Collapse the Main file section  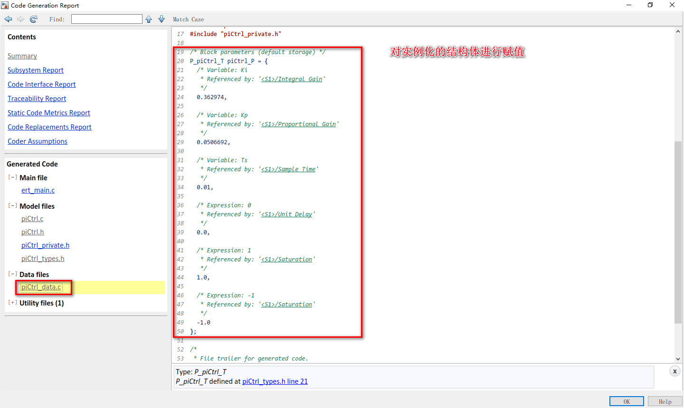(x=12, y=176)
